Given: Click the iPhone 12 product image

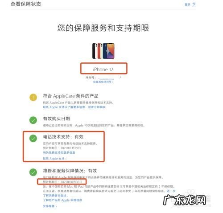Looking at the screenshot, I should coord(103,51).
